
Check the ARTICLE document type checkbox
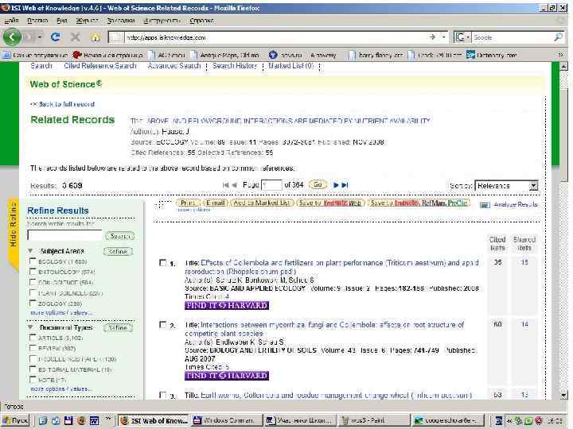33,338
